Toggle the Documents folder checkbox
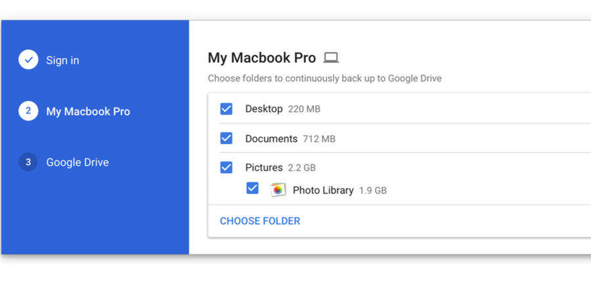Image resolution: width=591 pixels, height=295 pixels. 227,138
